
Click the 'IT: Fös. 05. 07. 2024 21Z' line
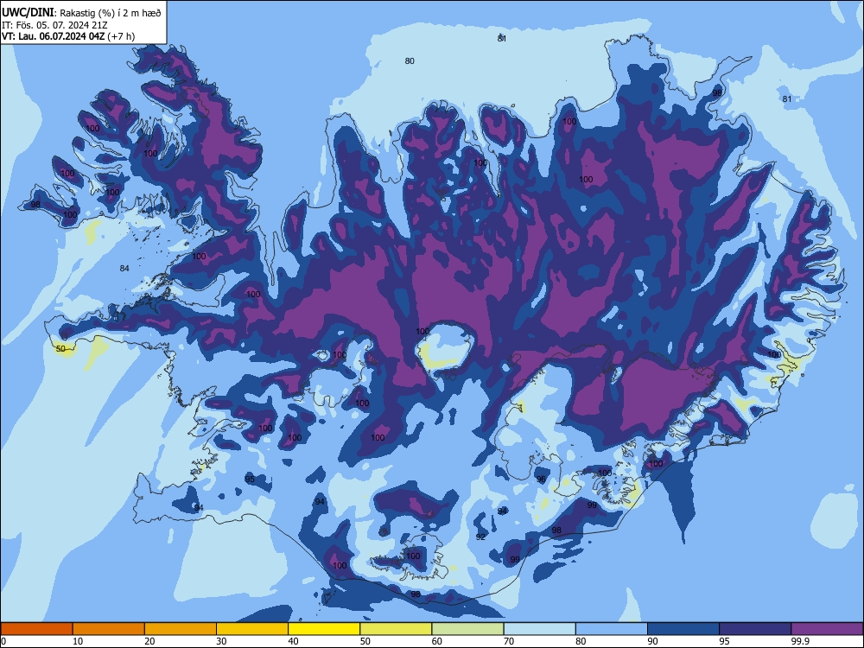54,25
